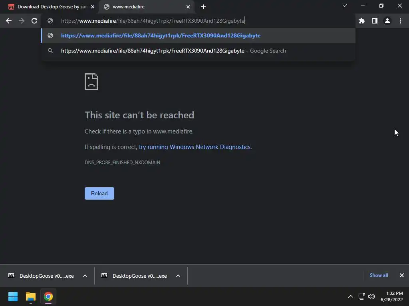Click the search magnifier in suggestion row
This screenshot has width=409, height=306.
50,51
